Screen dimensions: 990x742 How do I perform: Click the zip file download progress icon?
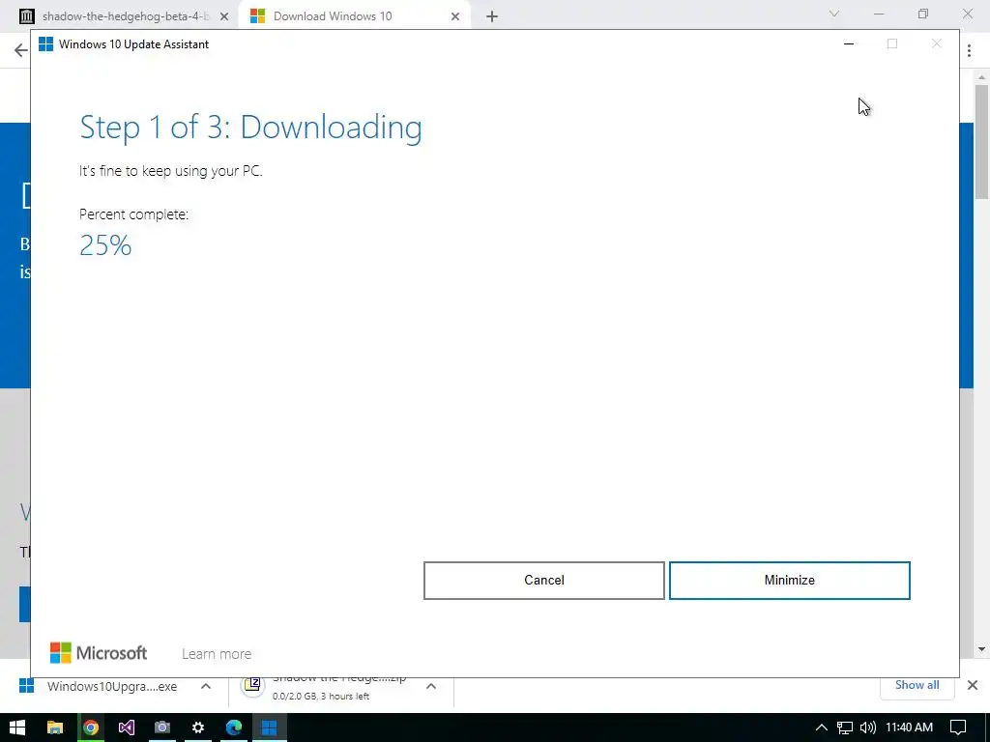(252, 685)
